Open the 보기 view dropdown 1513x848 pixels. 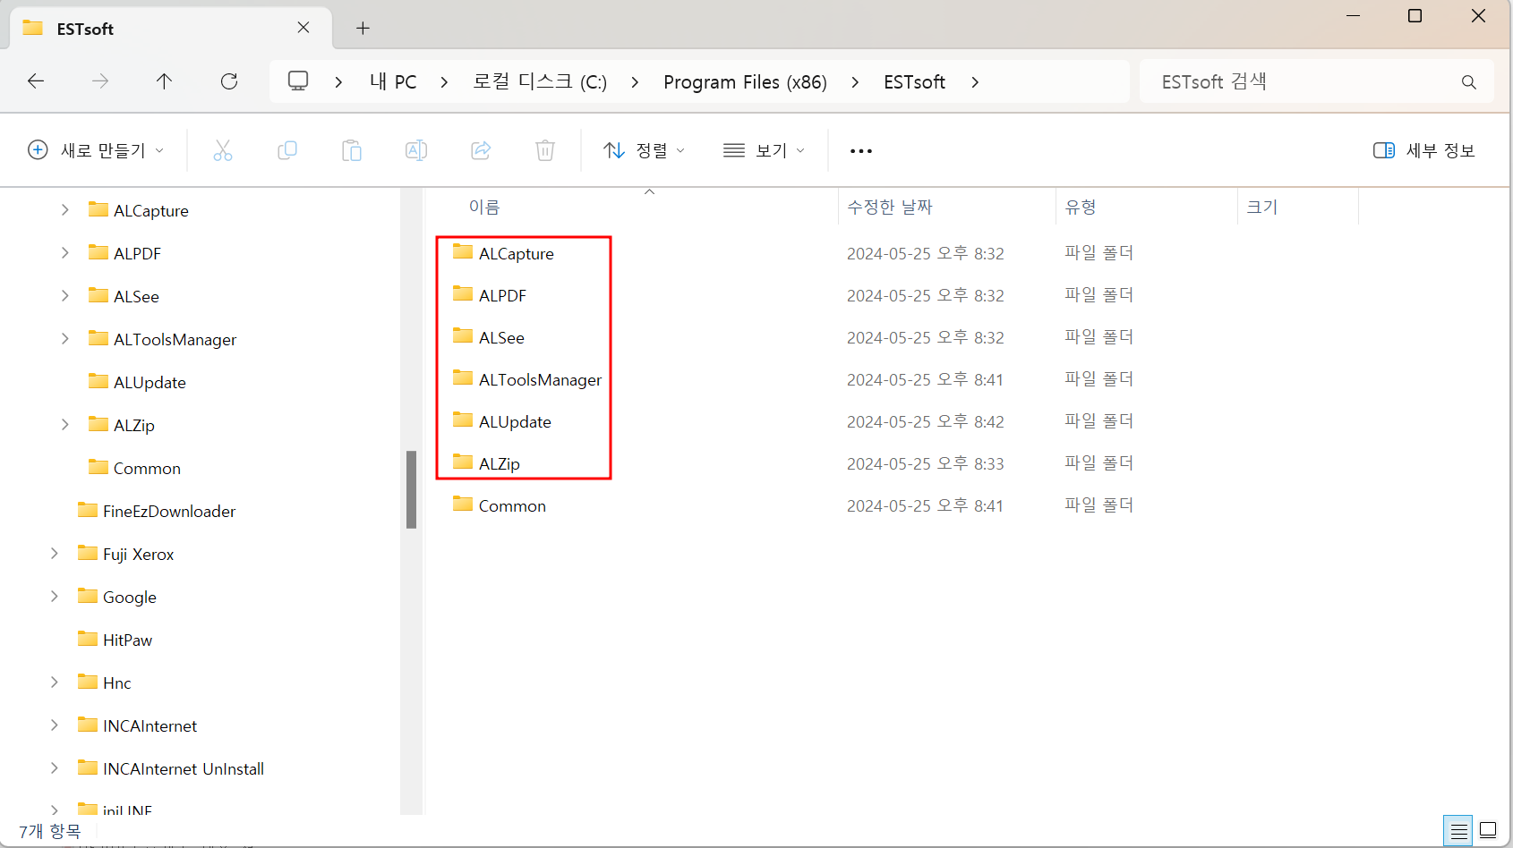764,150
